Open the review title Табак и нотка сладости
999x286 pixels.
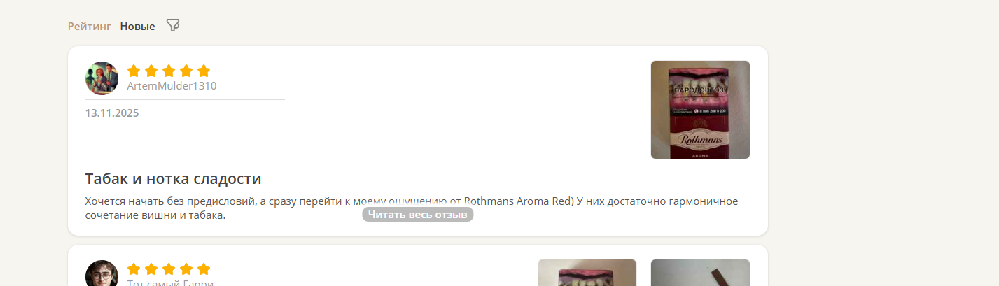[174, 178]
